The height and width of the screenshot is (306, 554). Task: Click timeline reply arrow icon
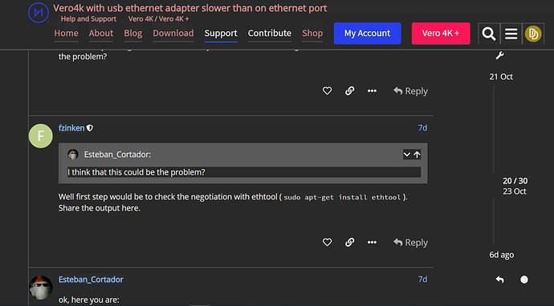(499, 280)
